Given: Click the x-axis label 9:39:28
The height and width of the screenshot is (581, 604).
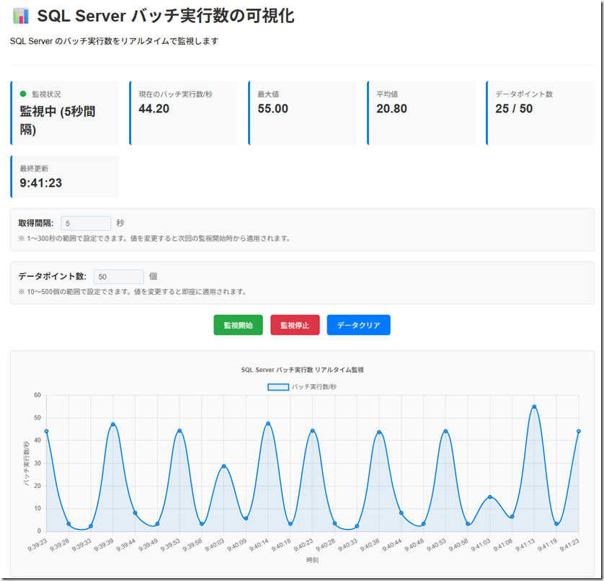Looking at the screenshot, I should 60,544.
